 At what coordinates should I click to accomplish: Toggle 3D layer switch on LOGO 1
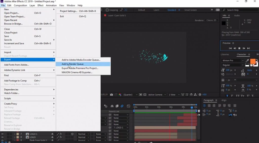(x=72, y=134)
